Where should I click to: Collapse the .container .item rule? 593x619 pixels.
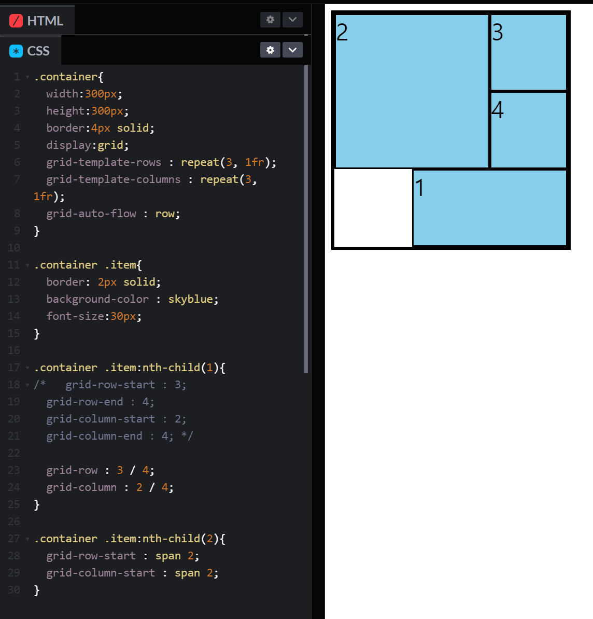tap(26, 264)
